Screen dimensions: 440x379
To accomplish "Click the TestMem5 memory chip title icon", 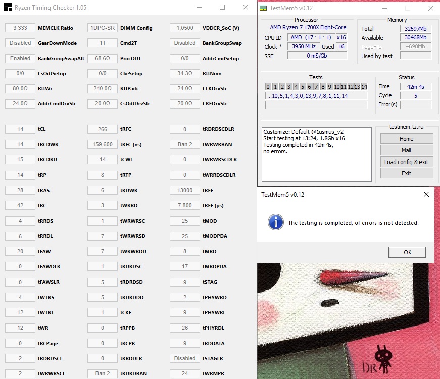I will [x=263, y=8].
